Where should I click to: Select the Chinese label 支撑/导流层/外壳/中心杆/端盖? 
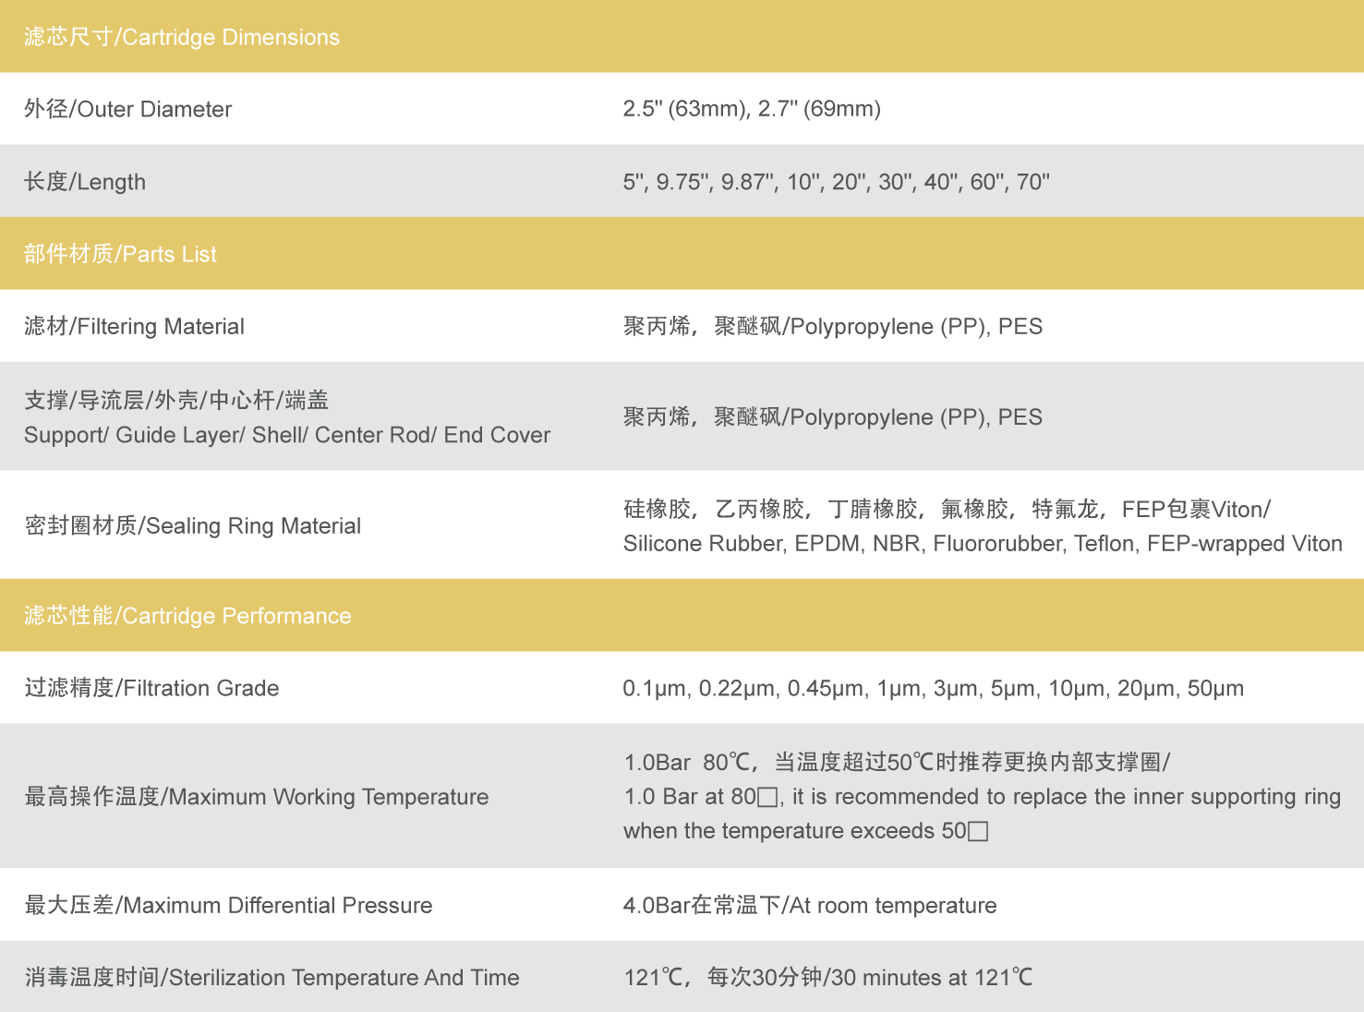click(176, 400)
